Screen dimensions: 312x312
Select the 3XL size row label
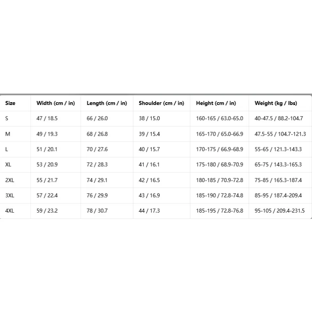pos(9,195)
